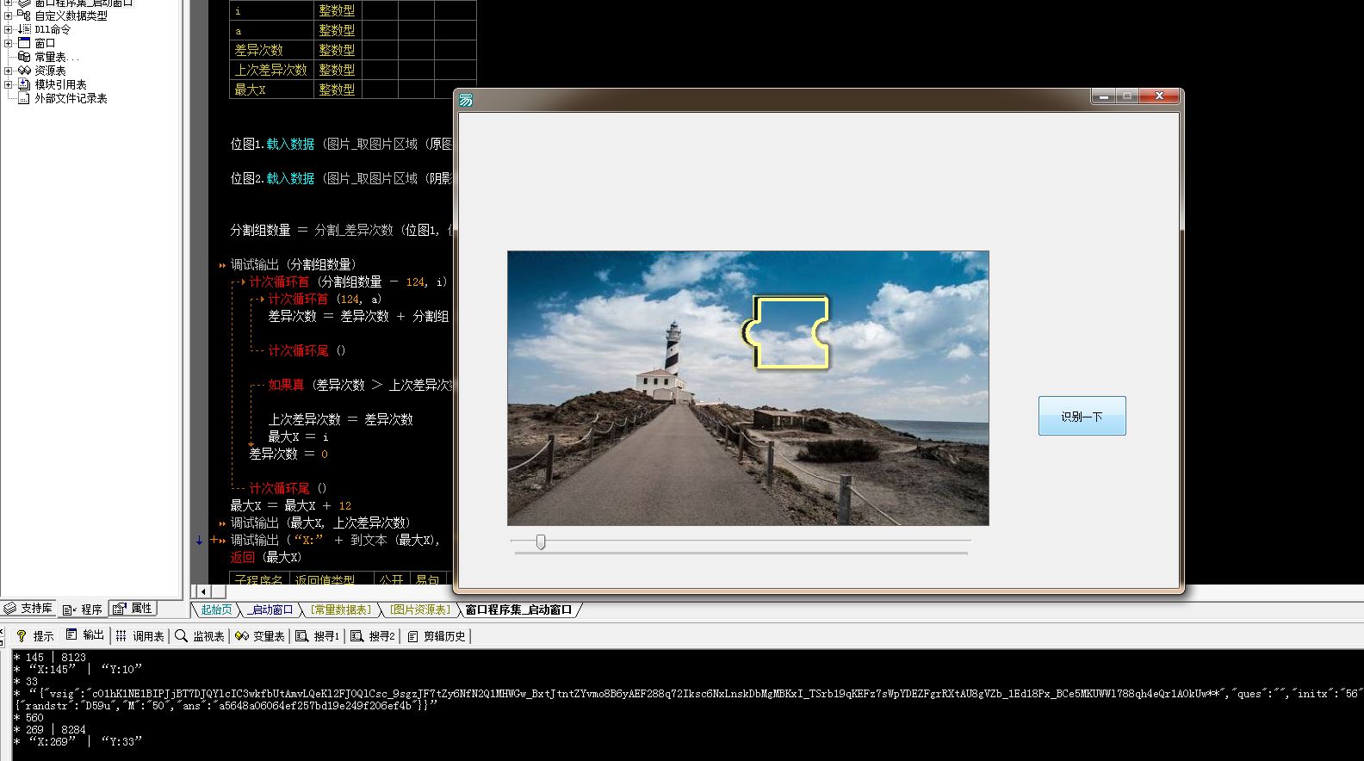Click the 窗口 window icon in tree

click(x=24, y=43)
